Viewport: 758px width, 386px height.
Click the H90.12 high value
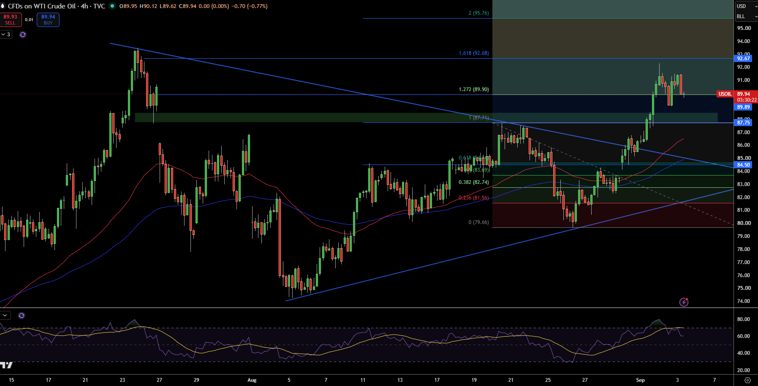(x=149, y=6)
